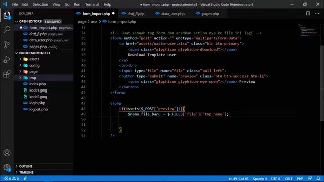Open the File menu
324x182 pixels.
point(15,4)
